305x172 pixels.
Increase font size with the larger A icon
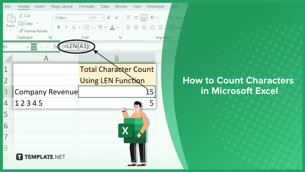[109, 18]
